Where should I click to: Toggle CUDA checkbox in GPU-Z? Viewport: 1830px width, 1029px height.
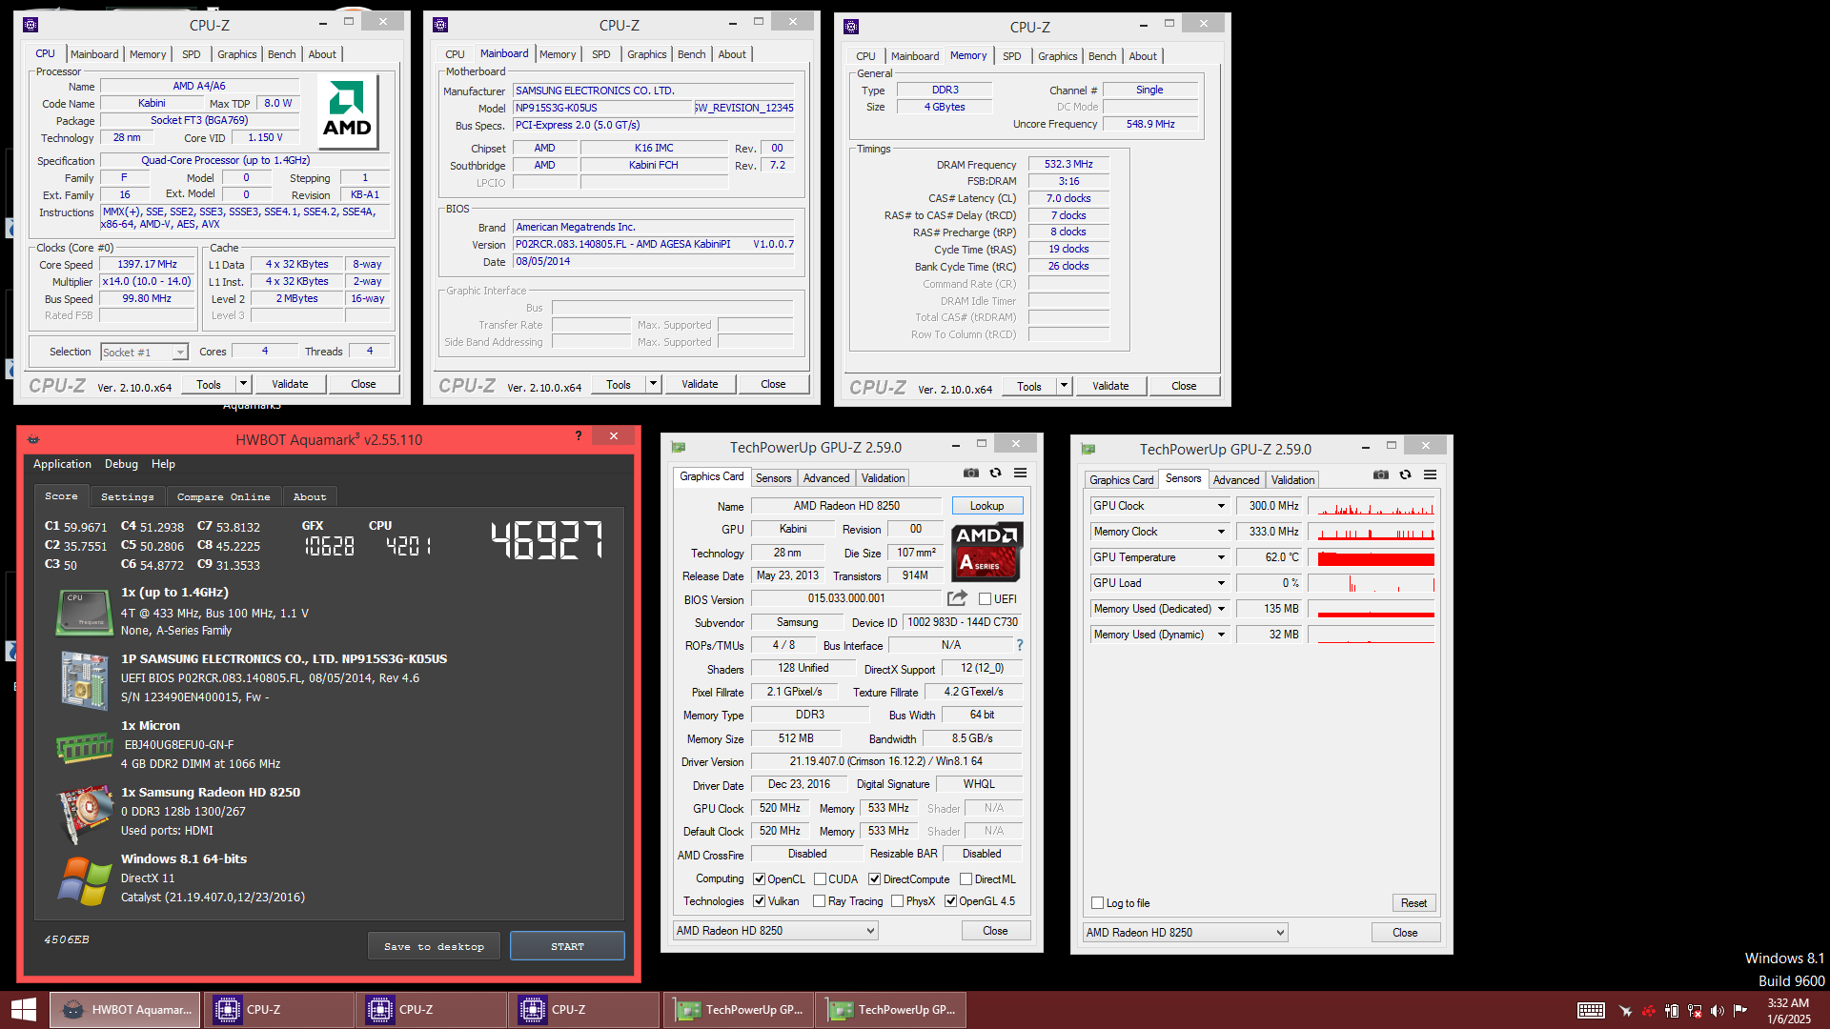click(820, 879)
